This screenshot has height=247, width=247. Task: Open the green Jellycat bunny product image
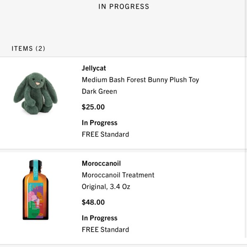pos(35,93)
